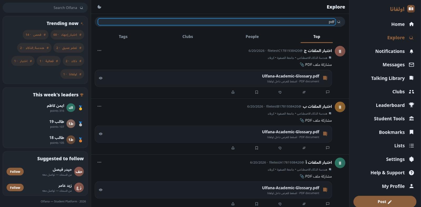The width and height of the screenshot is (421, 207).
Task: Repost the filetestB post
Action: (304, 148)
